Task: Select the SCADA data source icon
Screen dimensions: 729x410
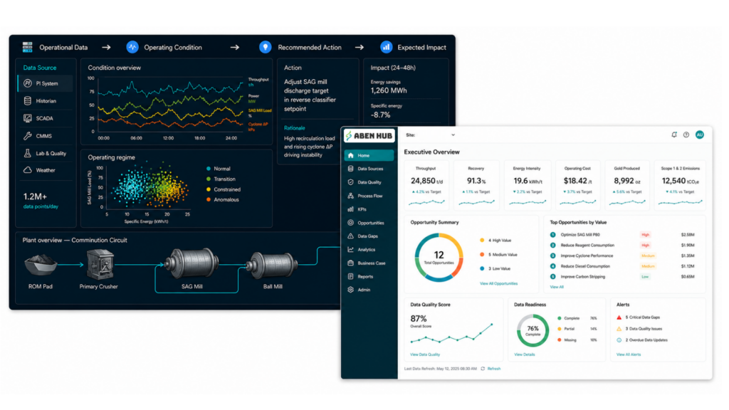Action: [28, 119]
